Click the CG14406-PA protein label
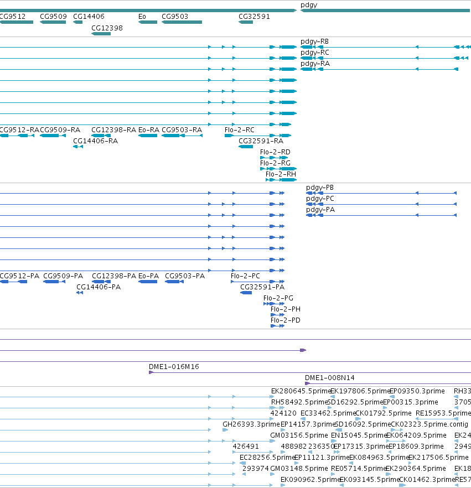Screen dimensions: 471x488 point(99,287)
